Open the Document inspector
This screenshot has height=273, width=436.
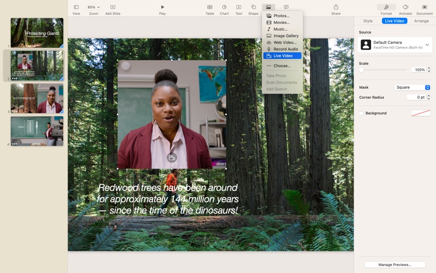[425, 8]
